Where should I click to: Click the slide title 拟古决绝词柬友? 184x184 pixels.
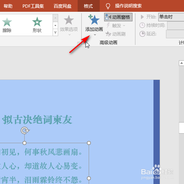[x=37, y=120]
